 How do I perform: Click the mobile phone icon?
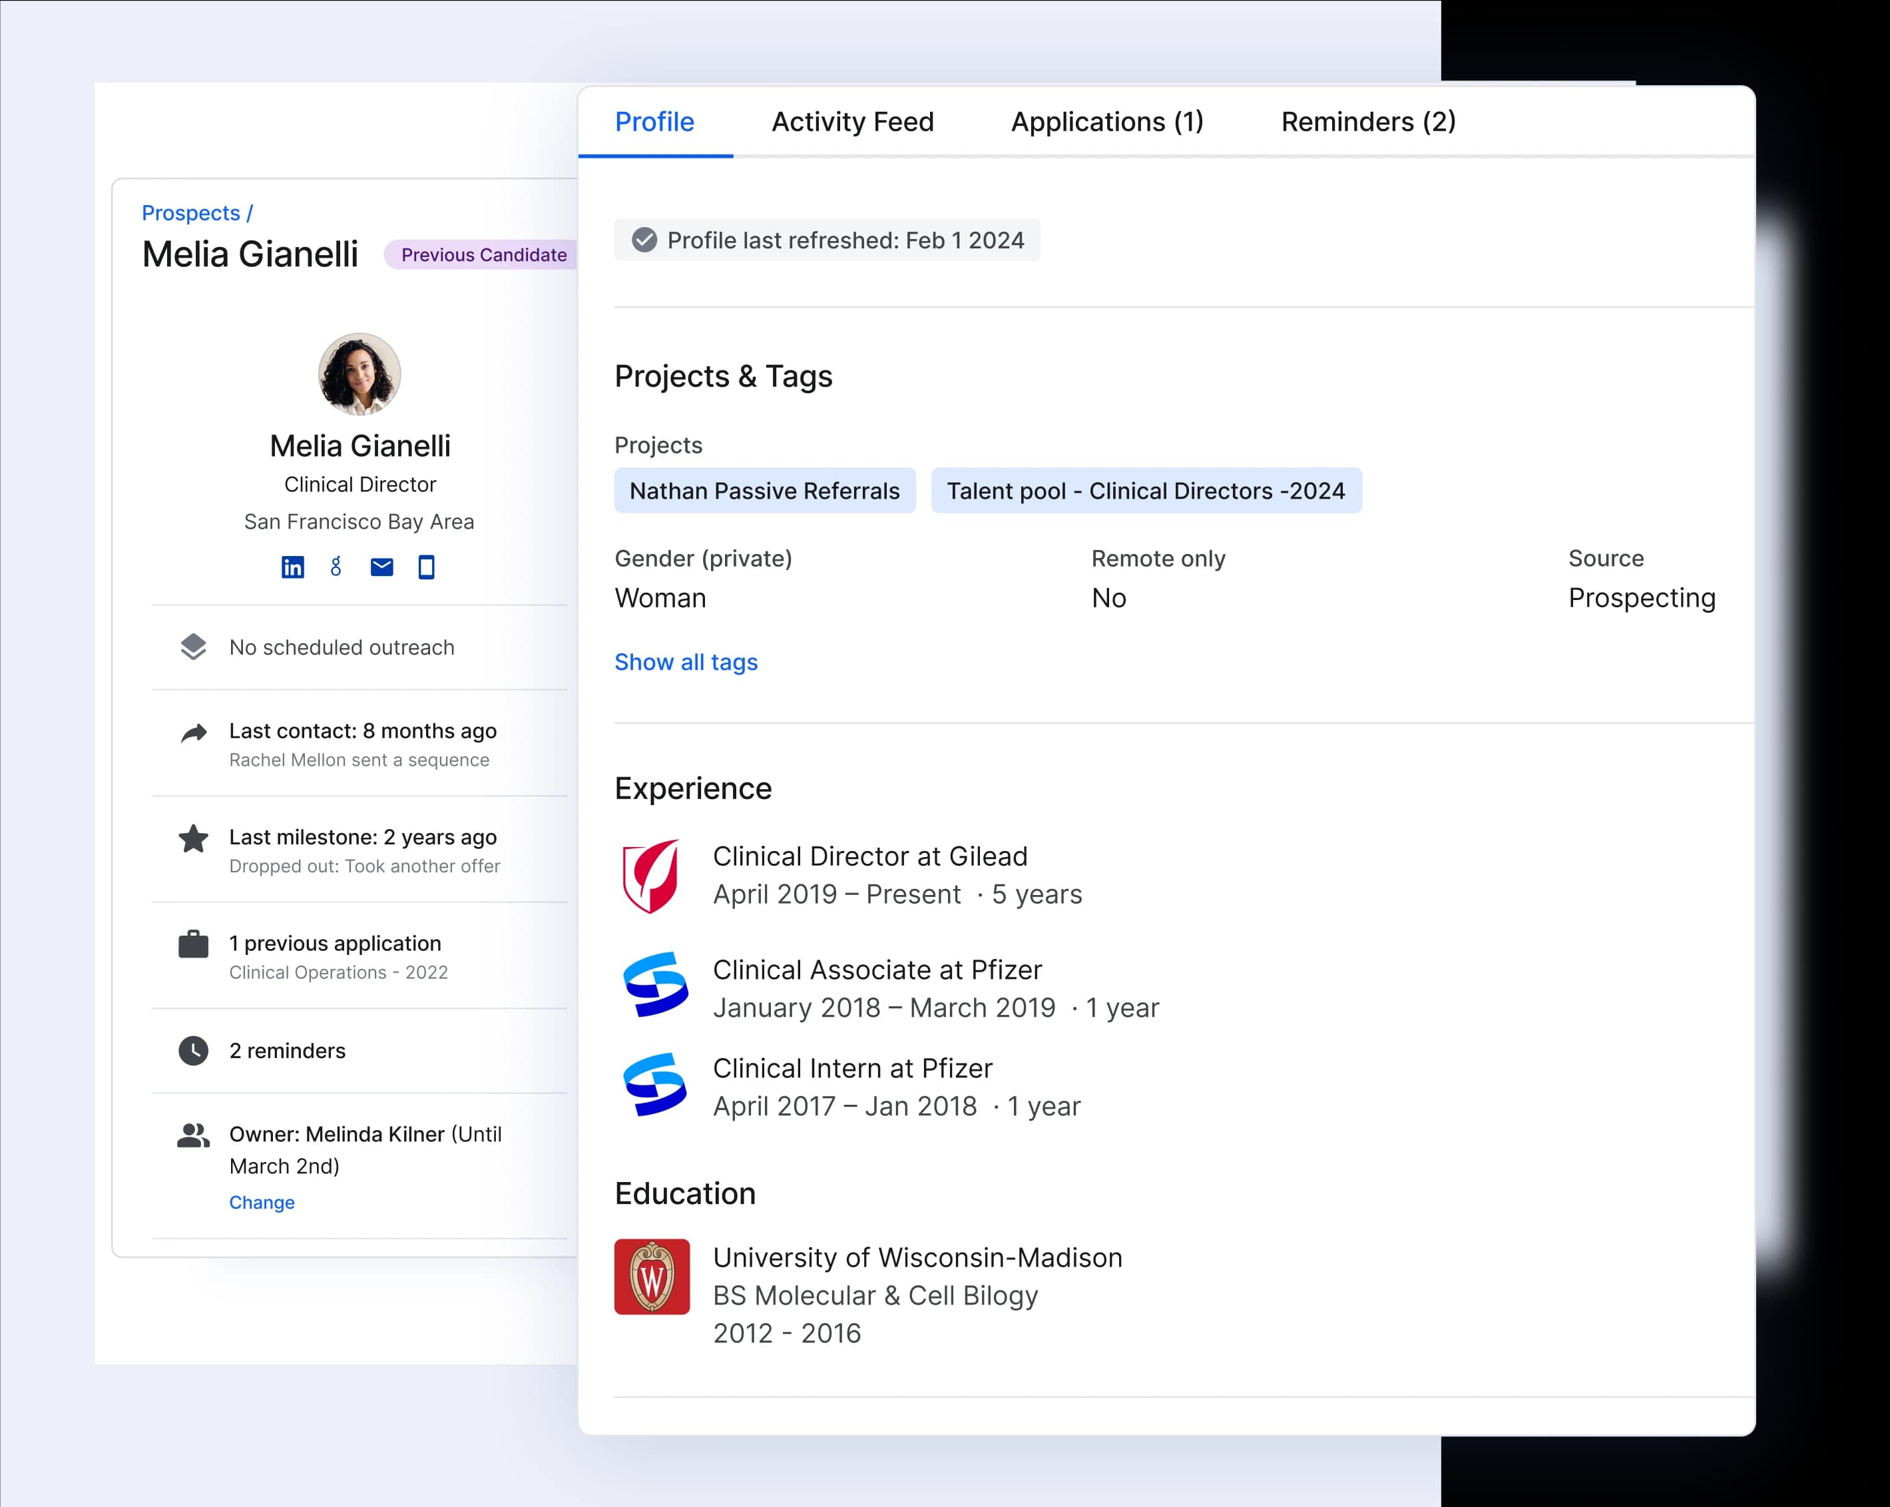(x=426, y=567)
